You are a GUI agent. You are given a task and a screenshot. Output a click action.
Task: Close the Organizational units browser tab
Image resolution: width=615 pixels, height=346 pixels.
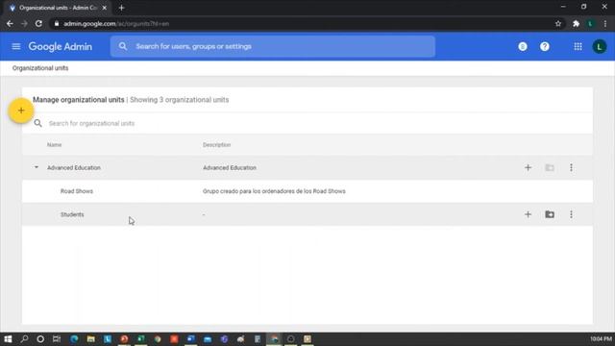105,8
